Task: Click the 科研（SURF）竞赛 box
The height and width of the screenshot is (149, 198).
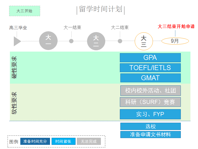Action: 150,102
